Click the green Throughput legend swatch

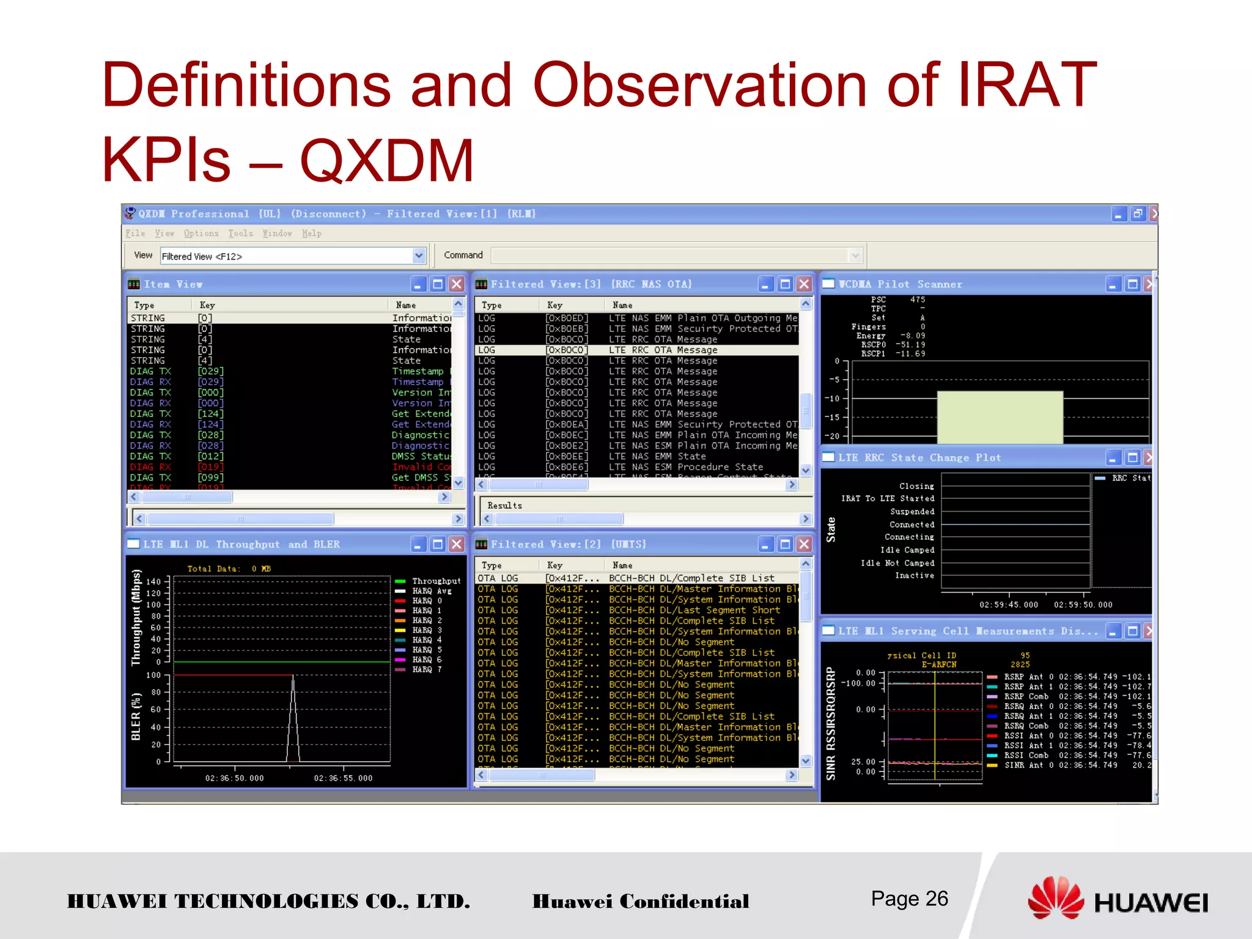[400, 581]
